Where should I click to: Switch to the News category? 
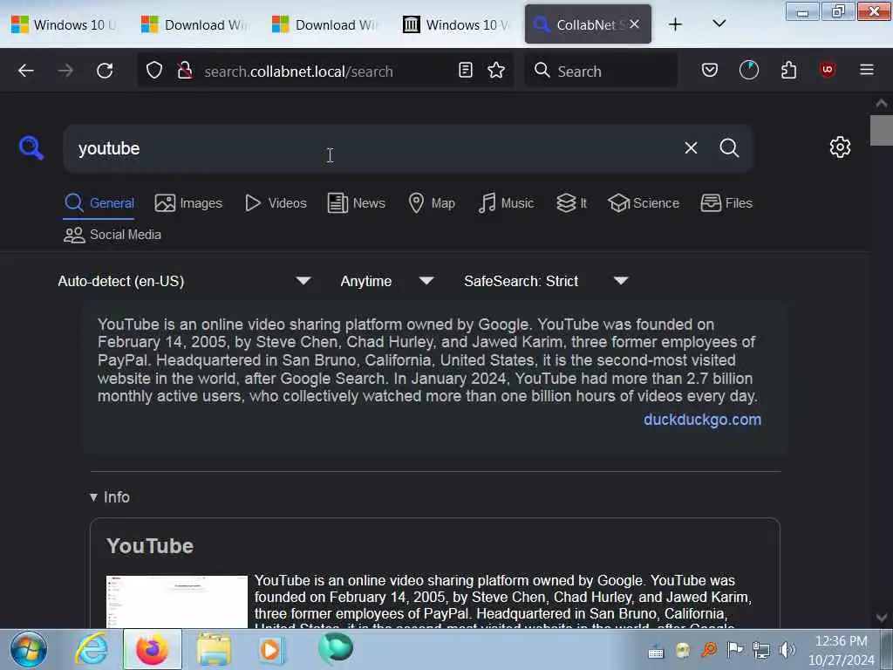pyautogui.click(x=357, y=203)
